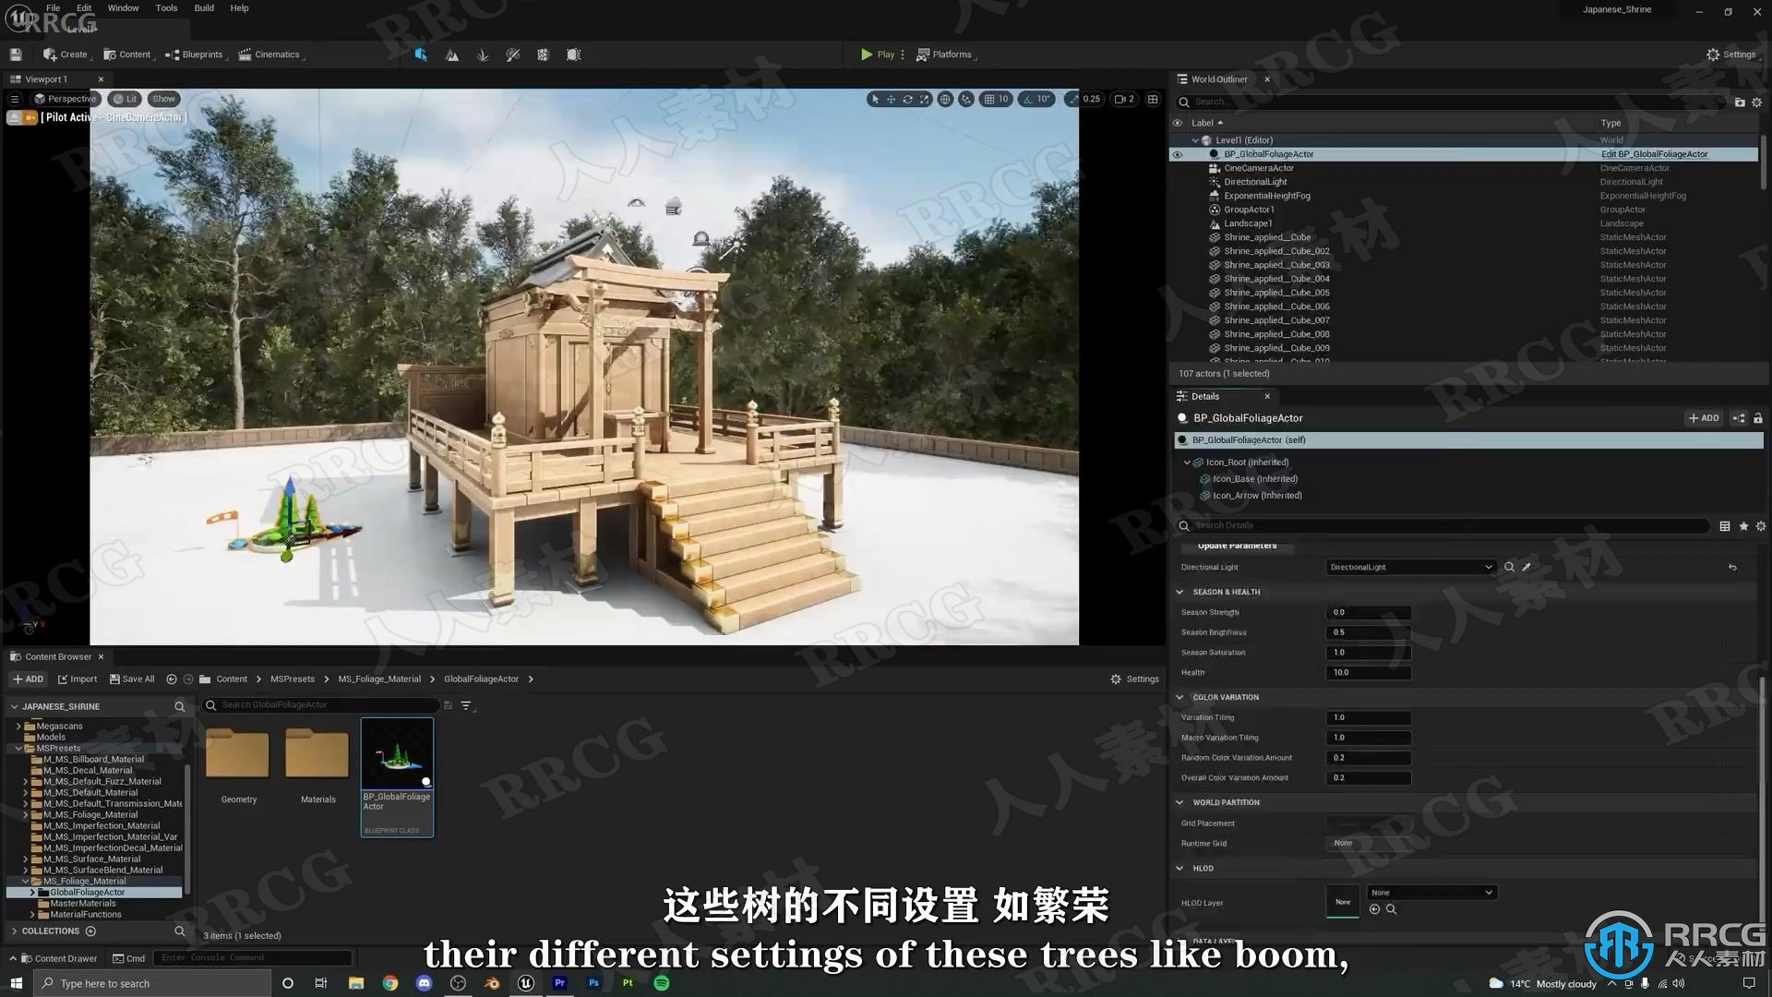Click the Health value field
This screenshot has height=997, width=1772.
pos(1369,673)
